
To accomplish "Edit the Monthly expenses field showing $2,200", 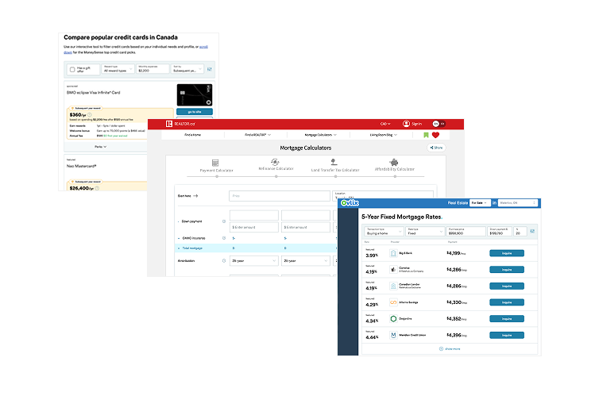I will [x=153, y=69].
